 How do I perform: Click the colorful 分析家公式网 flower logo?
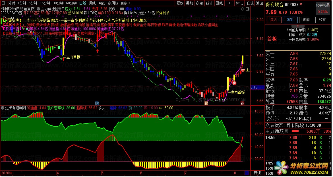pyautogui.click(x=281, y=168)
